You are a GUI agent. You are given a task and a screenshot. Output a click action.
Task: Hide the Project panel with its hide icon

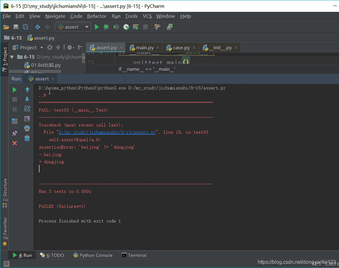80,47
